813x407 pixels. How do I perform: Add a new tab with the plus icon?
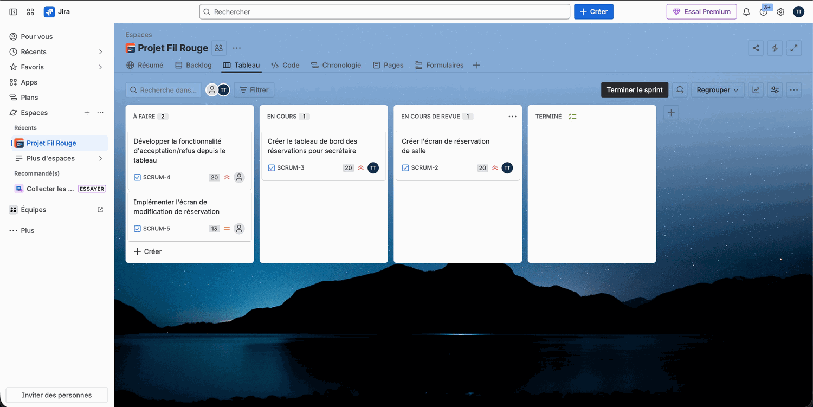coord(476,65)
